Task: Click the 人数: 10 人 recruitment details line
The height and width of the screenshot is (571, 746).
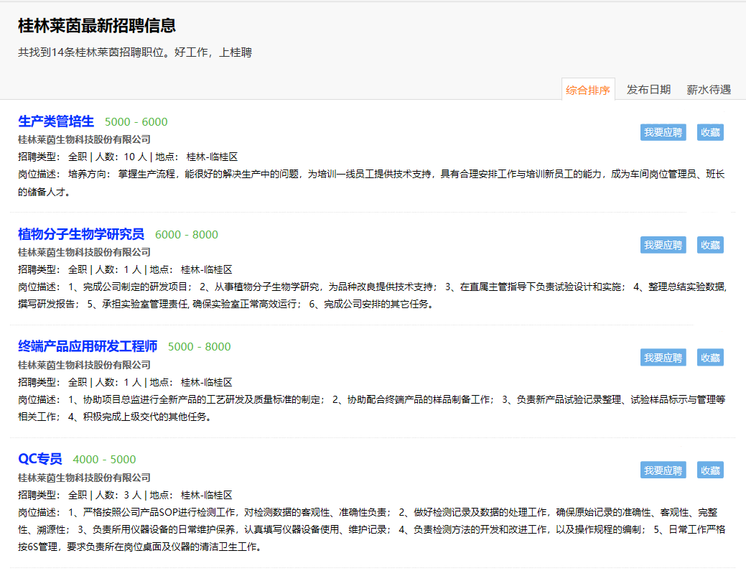Action: point(128,157)
